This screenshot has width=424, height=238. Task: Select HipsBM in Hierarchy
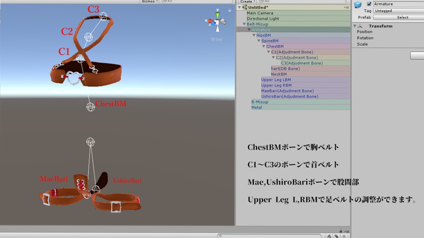[263, 35]
